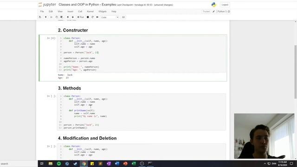Move the selected cell down
297x167 pixels.
[x=72, y=17]
